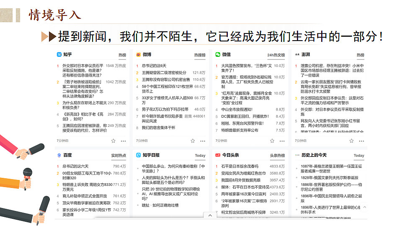Open 知乎日报 item 瞎扯 · 如何正确地吐槽
402x226 pixels.
click(x=160, y=205)
